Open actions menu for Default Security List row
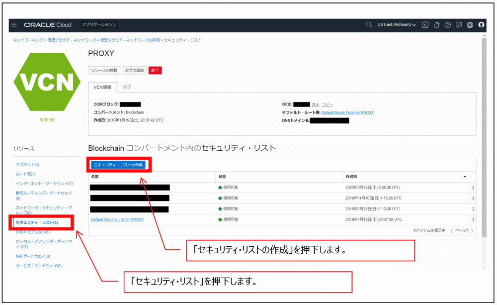 coord(473,219)
